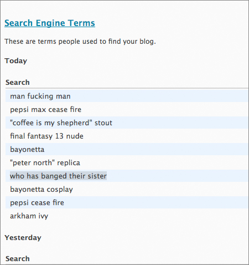
Task: Click the word "stout" in the third row
Action: pos(103,123)
